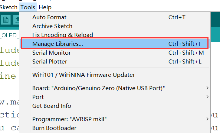Select Programmer: AVRISP mkII entry

pos(115,119)
